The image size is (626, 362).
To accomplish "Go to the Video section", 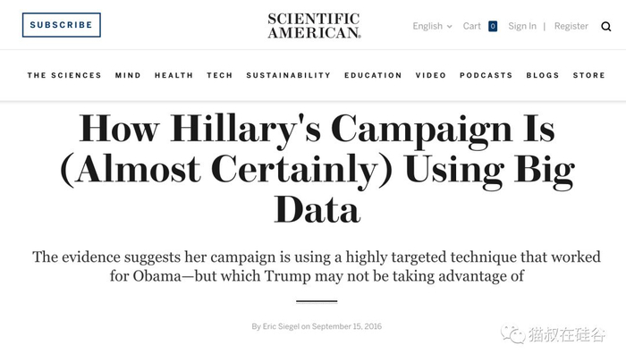I will pos(431,75).
